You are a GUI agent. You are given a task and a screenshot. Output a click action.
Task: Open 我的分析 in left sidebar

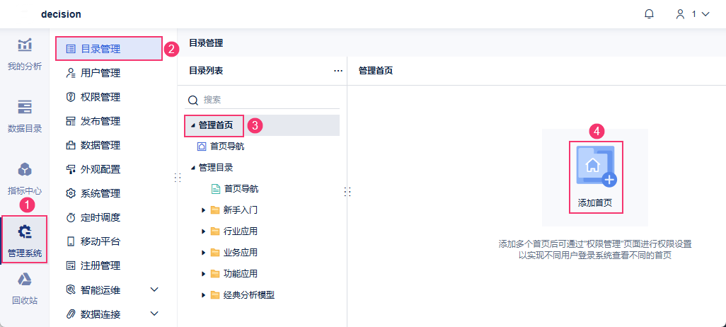click(x=25, y=54)
